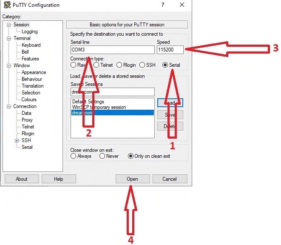Open the Rlogin category in the tree
The image size is (281, 245).
click(28, 134)
